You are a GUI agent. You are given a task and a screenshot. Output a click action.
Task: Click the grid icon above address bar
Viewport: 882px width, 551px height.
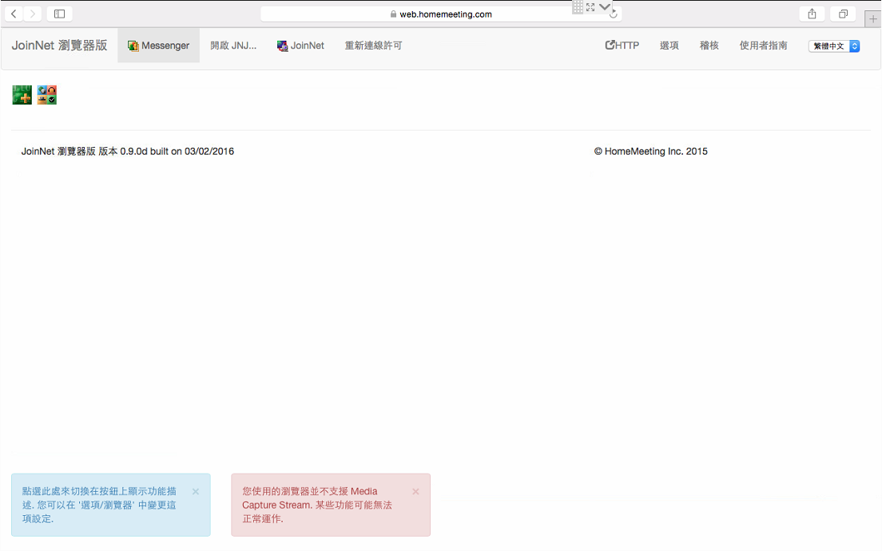(x=578, y=7)
